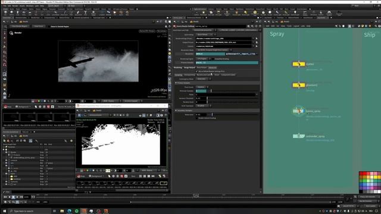Open Windows Start menu
Image resolution: width=381 pixels, height=214 pixels.
coord(4,211)
